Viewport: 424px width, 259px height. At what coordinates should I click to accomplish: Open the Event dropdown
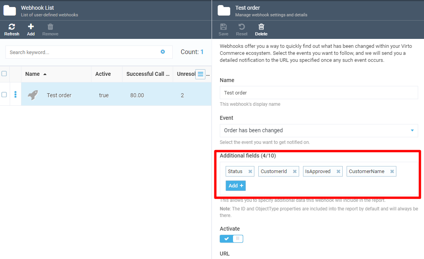pos(413,131)
